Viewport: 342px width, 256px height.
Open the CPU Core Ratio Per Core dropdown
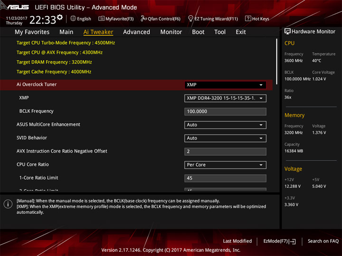pyautogui.click(x=225, y=165)
